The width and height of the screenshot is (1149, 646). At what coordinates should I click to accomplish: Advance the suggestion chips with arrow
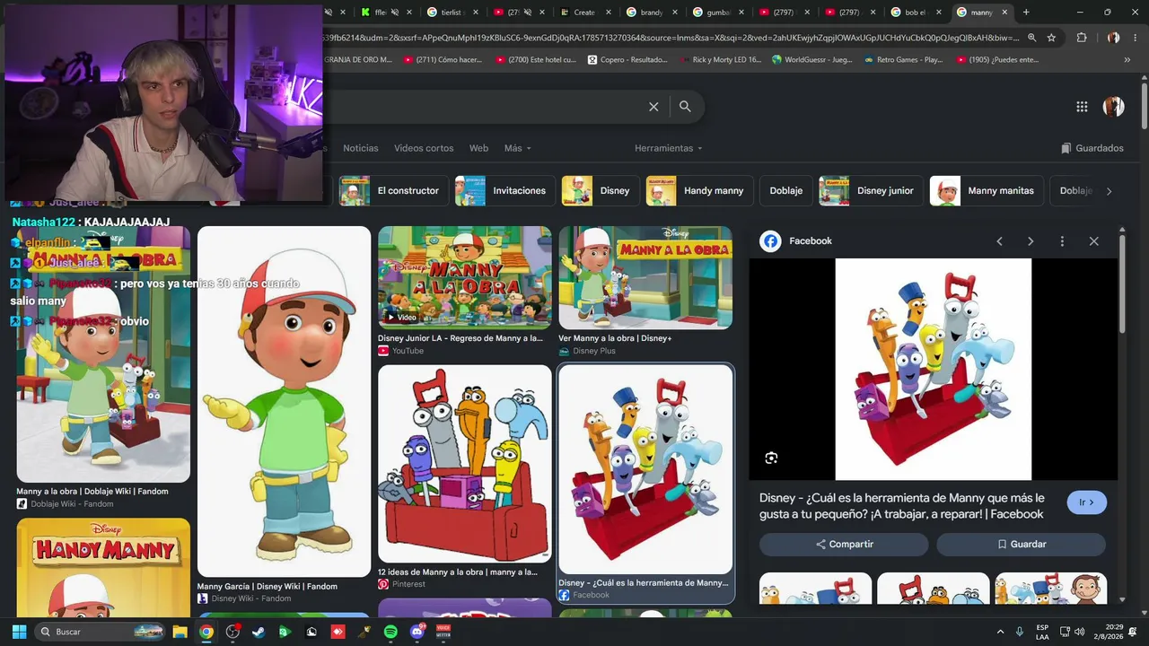(1109, 191)
